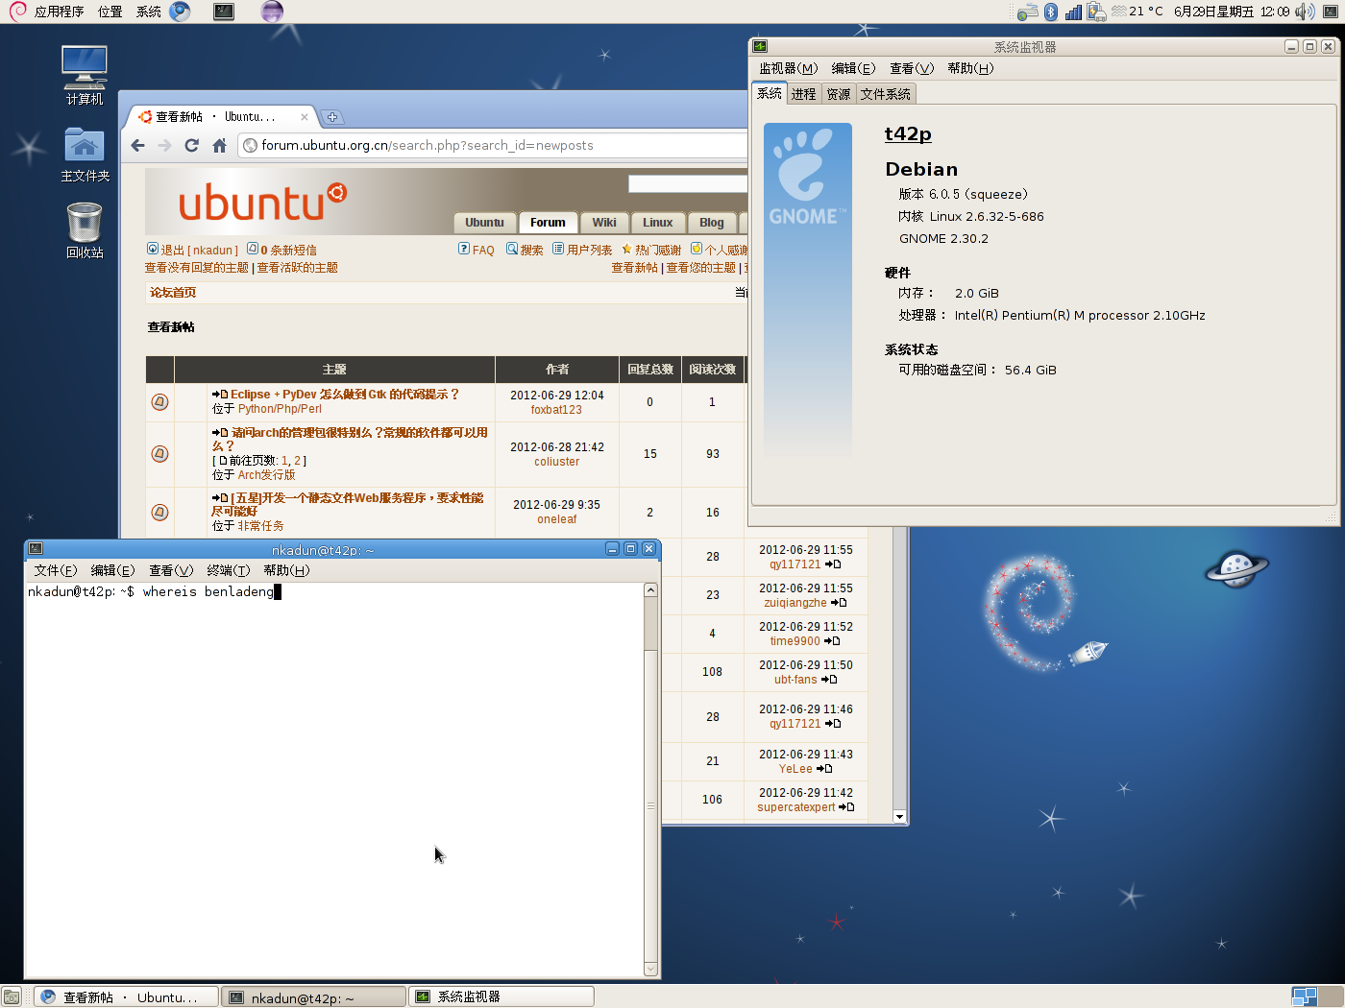Click the 21 °C weather applet
Image resolution: width=1345 pixels, height=1008 pixels.
click(1137, 12)
